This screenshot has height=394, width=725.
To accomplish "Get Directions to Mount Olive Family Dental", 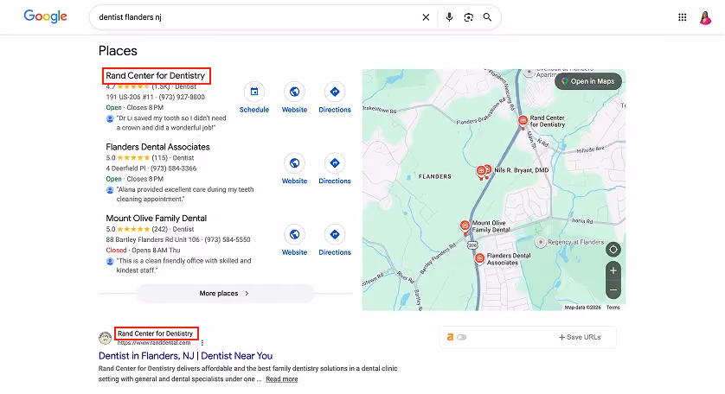I will click(x=335, y=234).
